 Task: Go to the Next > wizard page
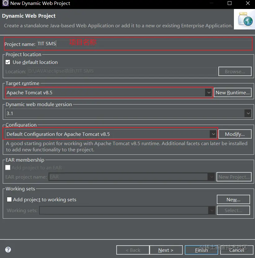(166, 250)
